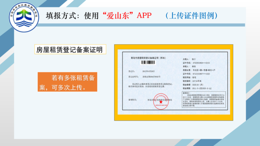Select the blue '(上传证件图例)' heading text

coord(191,16)
